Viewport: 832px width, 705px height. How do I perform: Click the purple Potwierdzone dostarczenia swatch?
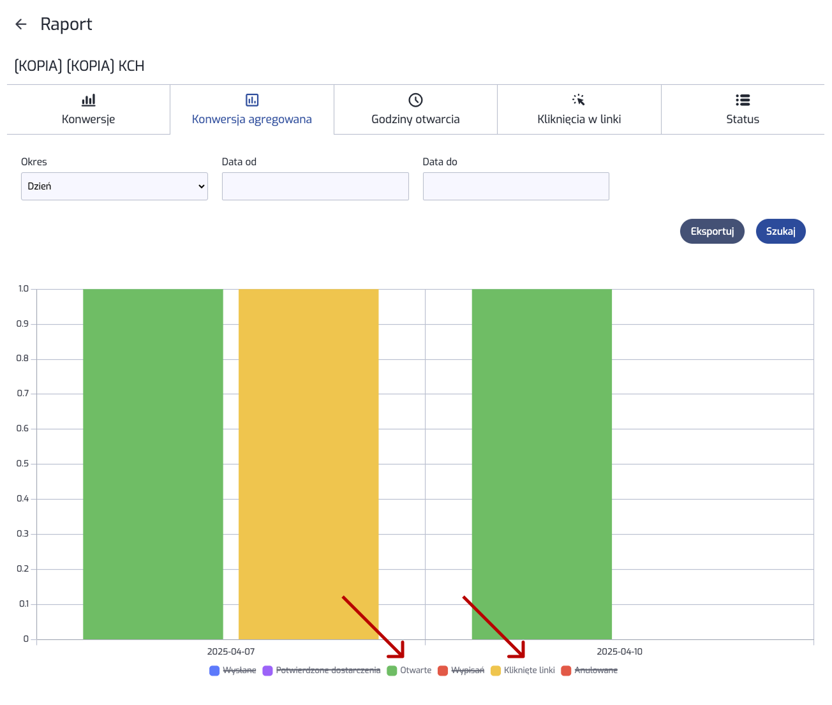pyautogui.click(x=267, y=671)
